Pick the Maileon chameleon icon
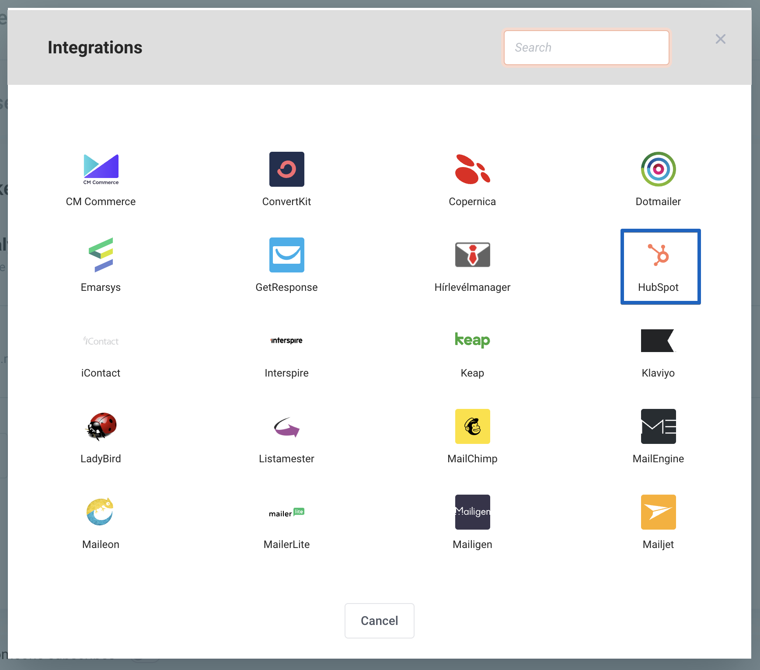 [100, 512]
